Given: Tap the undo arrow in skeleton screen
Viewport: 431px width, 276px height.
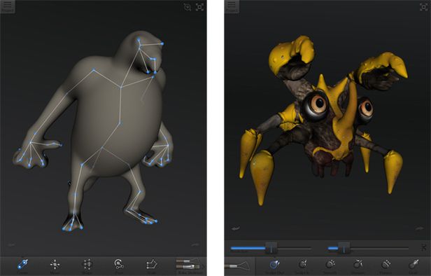Looking at the screenshot, I should tap(11, 244).
